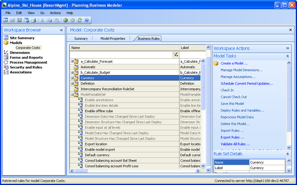Click the Security and Roles icon

[6, 67]
